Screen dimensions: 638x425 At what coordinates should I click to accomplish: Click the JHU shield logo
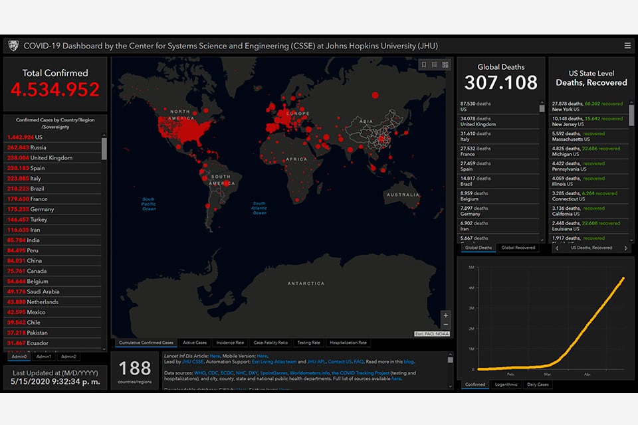coord(13,46)
